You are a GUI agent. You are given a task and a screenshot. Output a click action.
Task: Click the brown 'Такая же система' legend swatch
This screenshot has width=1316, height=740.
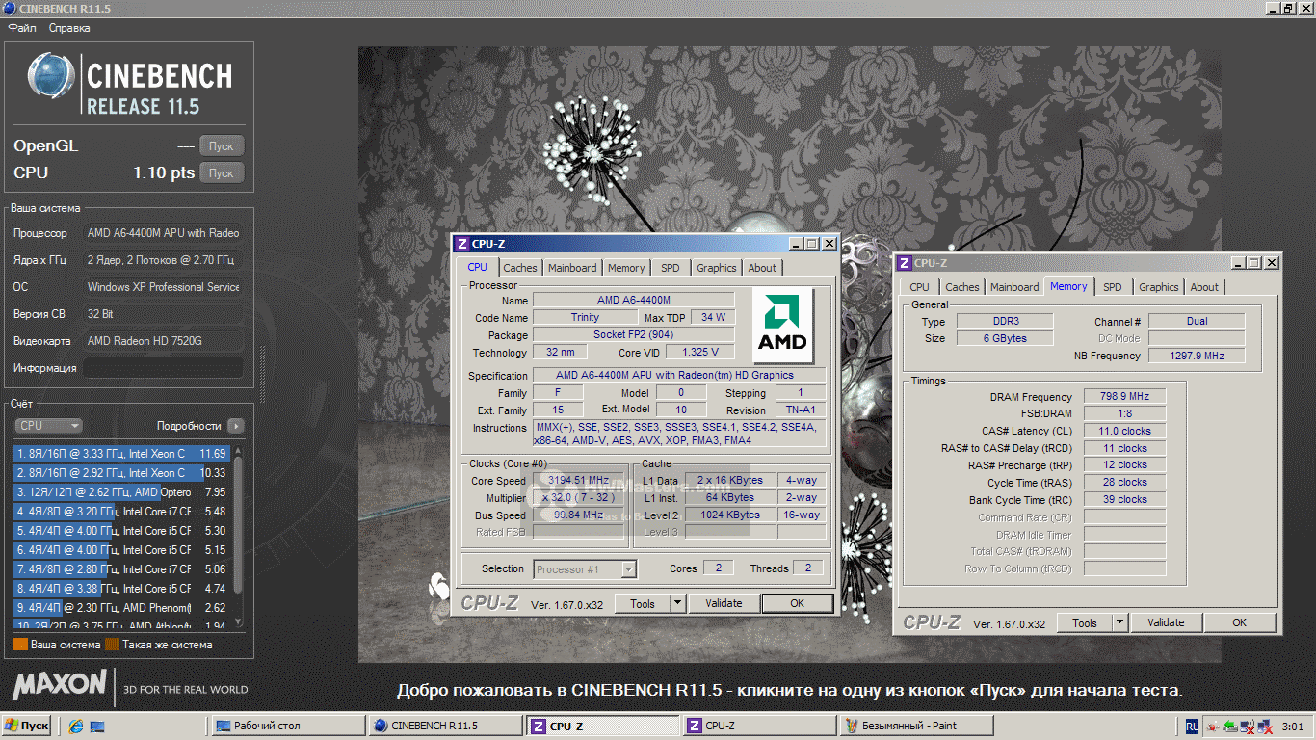coord(112,645)
